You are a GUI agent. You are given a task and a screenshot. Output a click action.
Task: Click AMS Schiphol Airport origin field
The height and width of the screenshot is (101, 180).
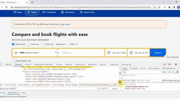coord(34,53)
